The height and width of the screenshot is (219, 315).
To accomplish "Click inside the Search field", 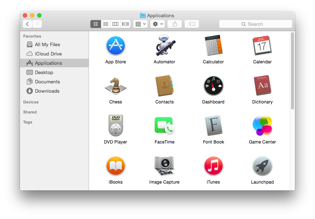I will [256, 24].
